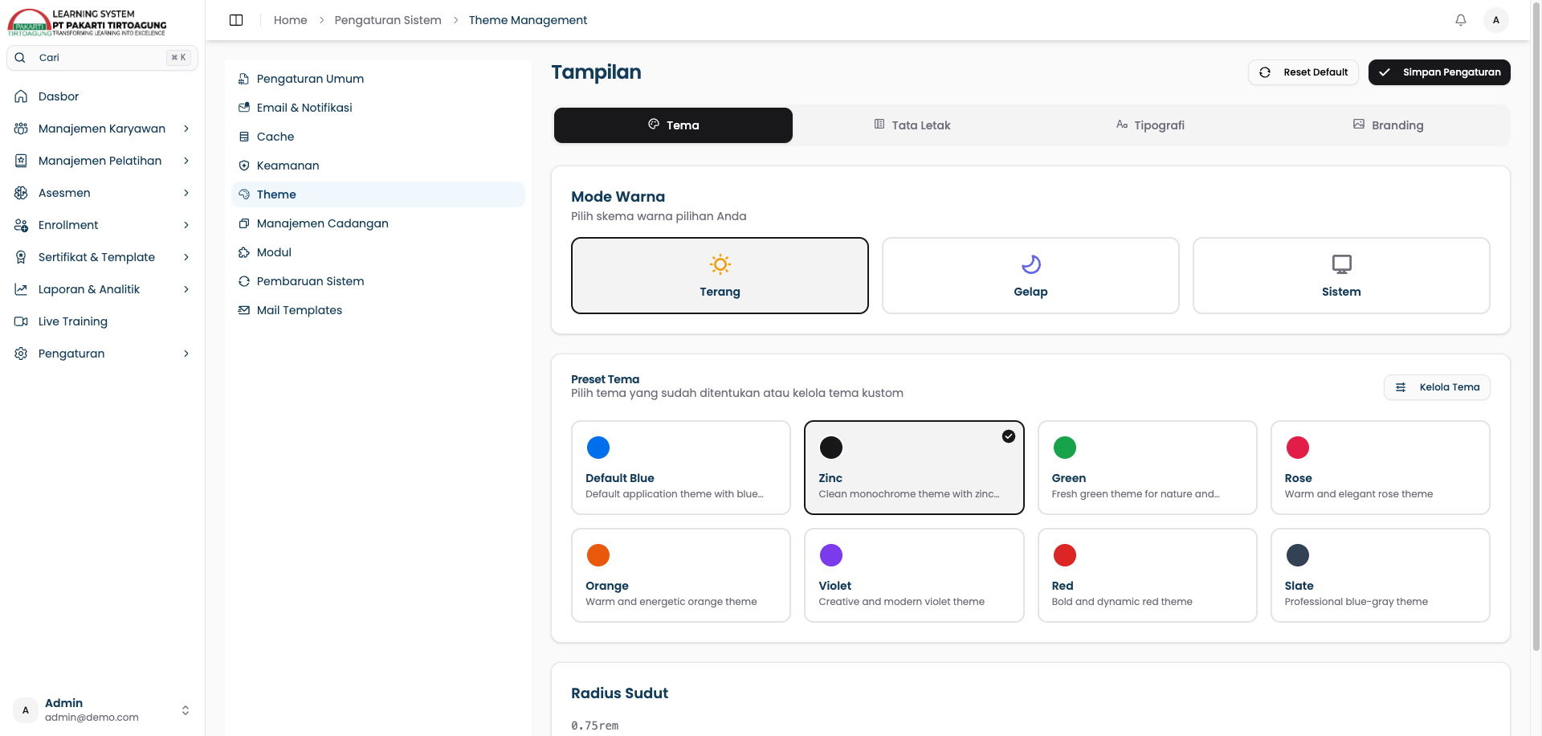1542x736 pixels.
Task: Expand Manajemen Pelatihan submenu chevron
Action: click(x=186, y=161)
